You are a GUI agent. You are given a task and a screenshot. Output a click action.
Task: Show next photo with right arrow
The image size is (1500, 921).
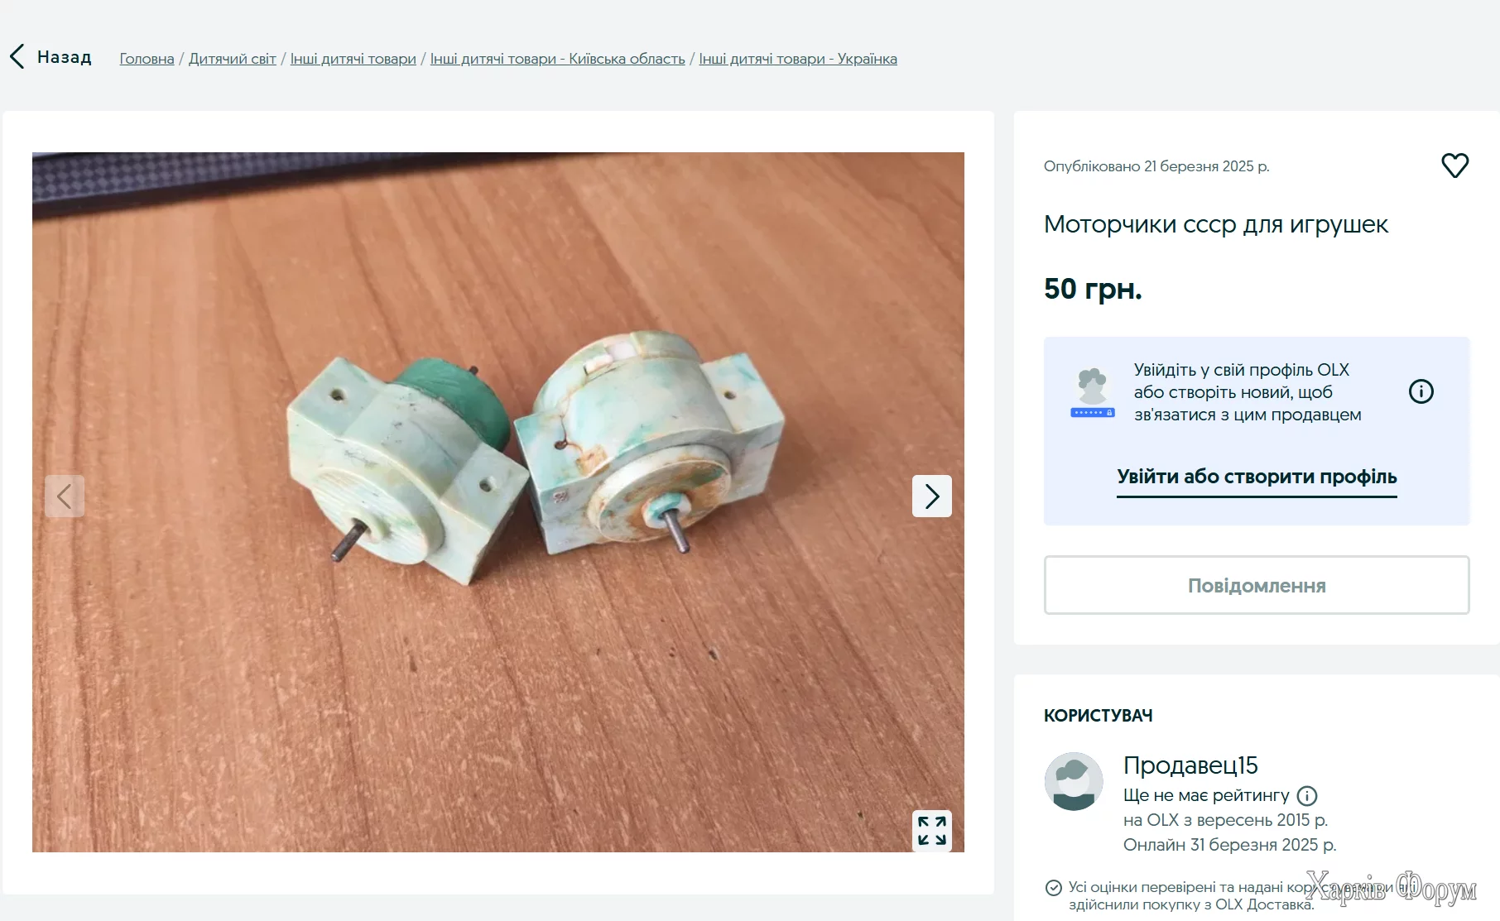[x=932, y=496]
